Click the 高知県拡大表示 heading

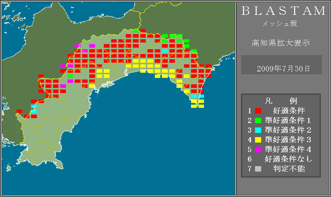(281, 43)
